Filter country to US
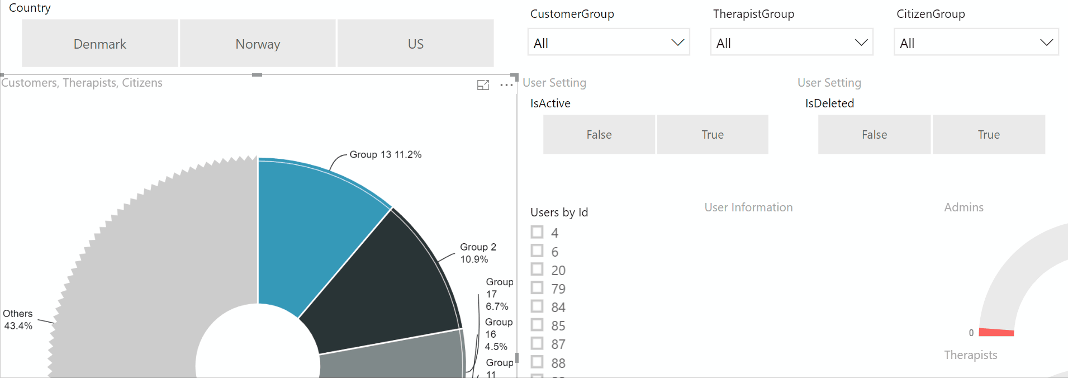 click(416, 44)
